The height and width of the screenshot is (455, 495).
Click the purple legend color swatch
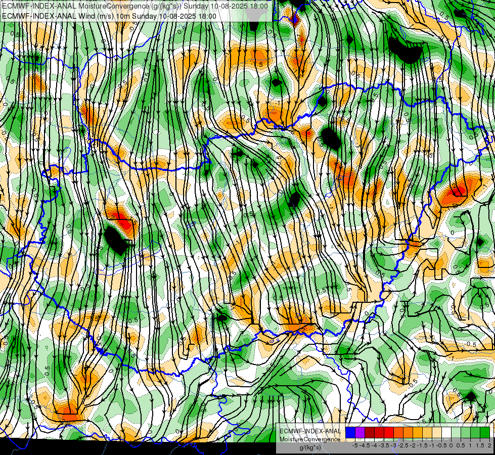[360, 433]
